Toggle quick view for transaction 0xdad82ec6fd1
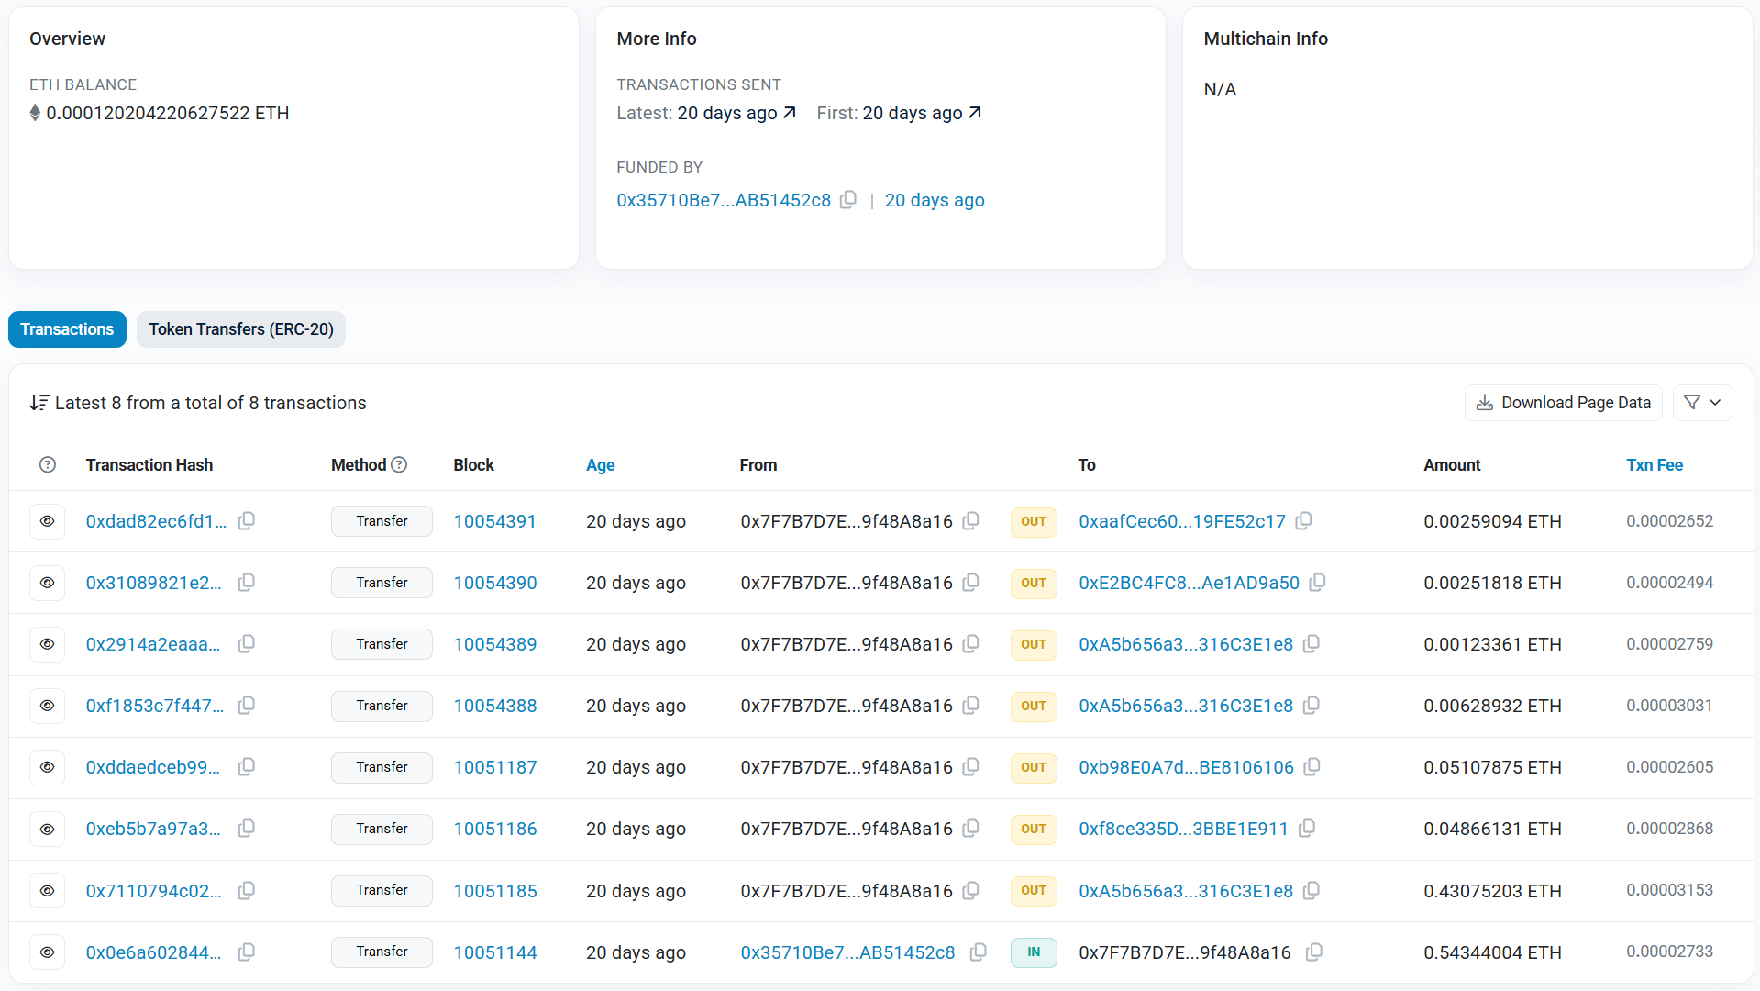Screen dimensions: 1760x991 48,521
